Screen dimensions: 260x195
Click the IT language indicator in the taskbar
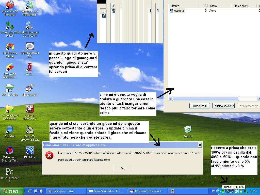[x=213, y=191]
